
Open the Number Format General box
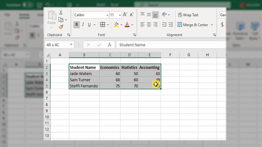click(223, 15)
